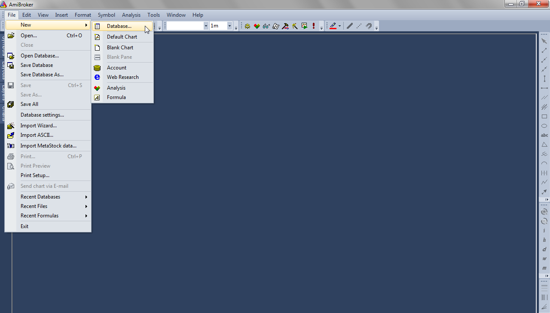Open the pen color dropdown arrow
The image size is (550, 313).
pos(339,26)
